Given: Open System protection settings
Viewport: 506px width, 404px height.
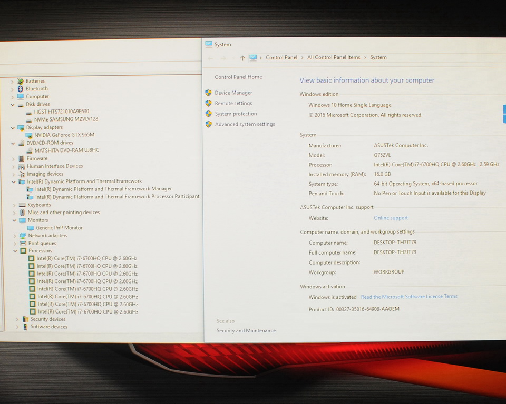Looking at the screenshot, I should coord(236,114).
